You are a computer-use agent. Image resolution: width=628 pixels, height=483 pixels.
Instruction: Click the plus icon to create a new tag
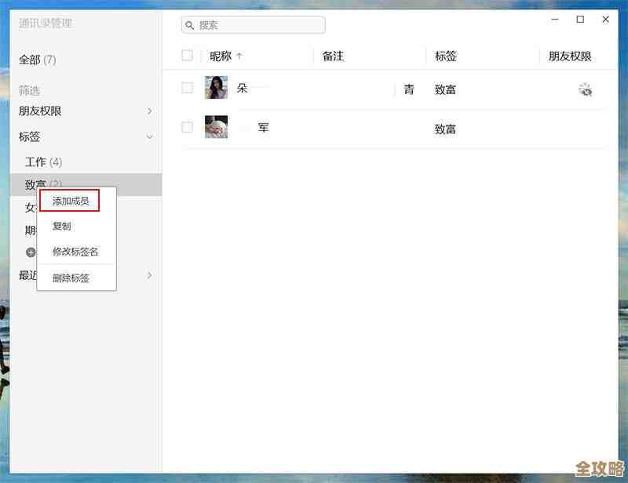[x=31, y=251]
